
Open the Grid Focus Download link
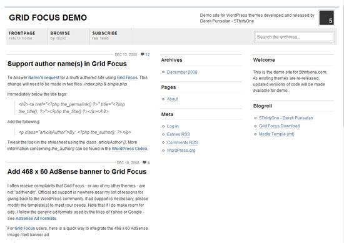point(280,126)
